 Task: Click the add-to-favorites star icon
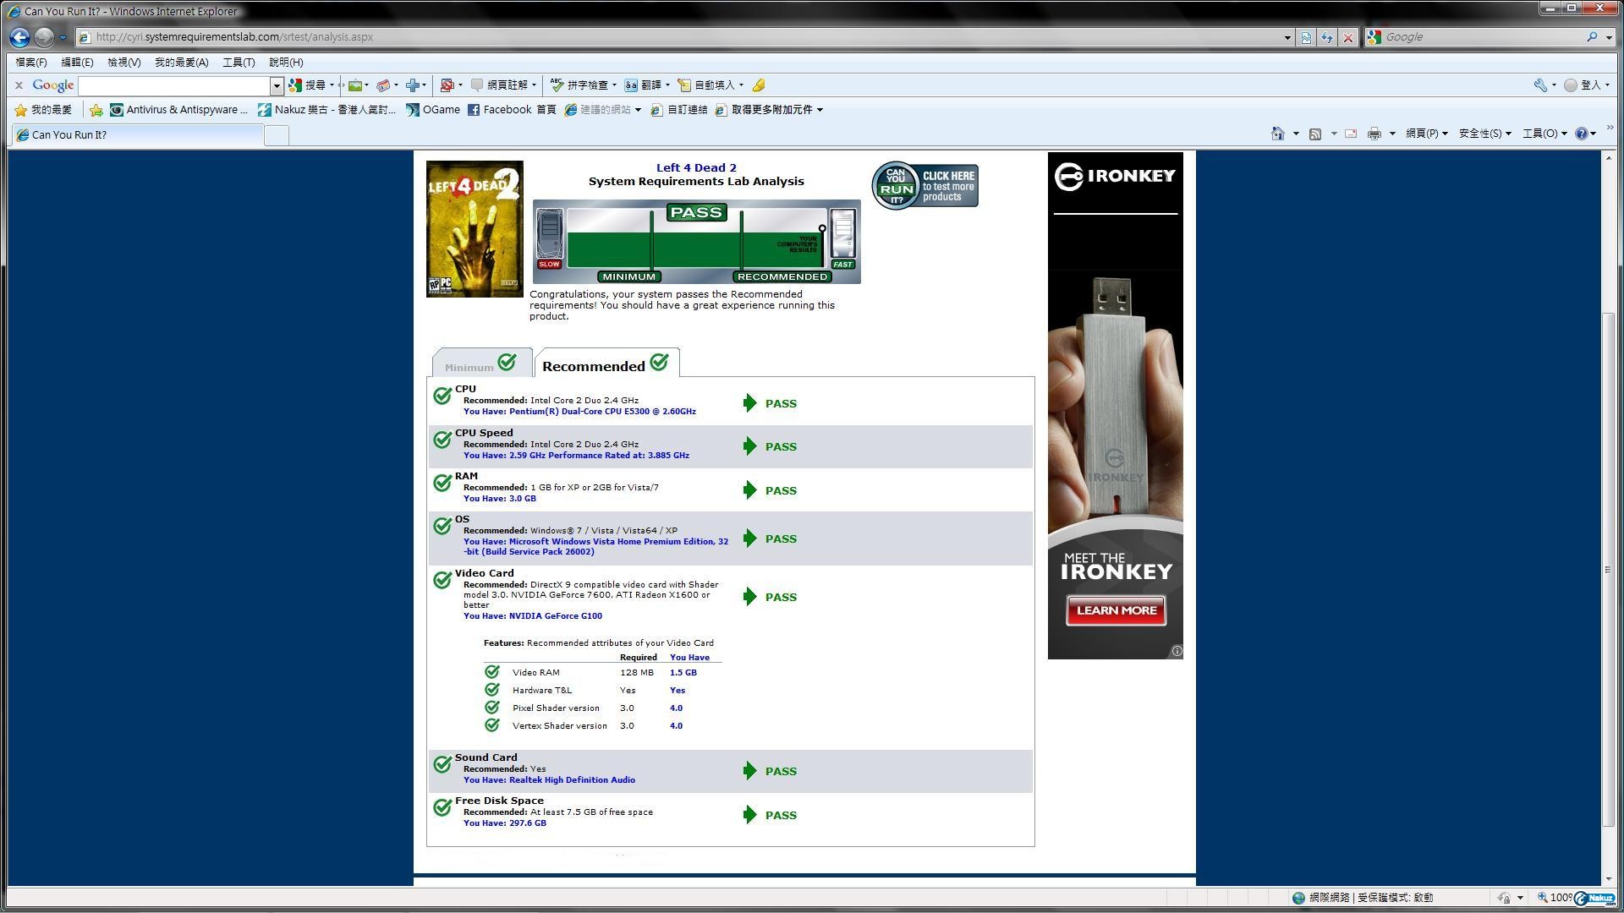click(96, 110)
